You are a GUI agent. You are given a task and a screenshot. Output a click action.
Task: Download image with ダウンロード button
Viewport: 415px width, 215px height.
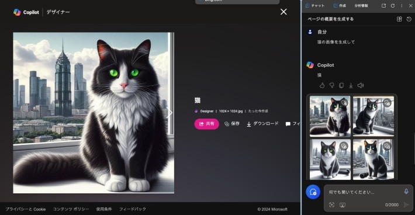pyautogui.click(x=262, y=124)
